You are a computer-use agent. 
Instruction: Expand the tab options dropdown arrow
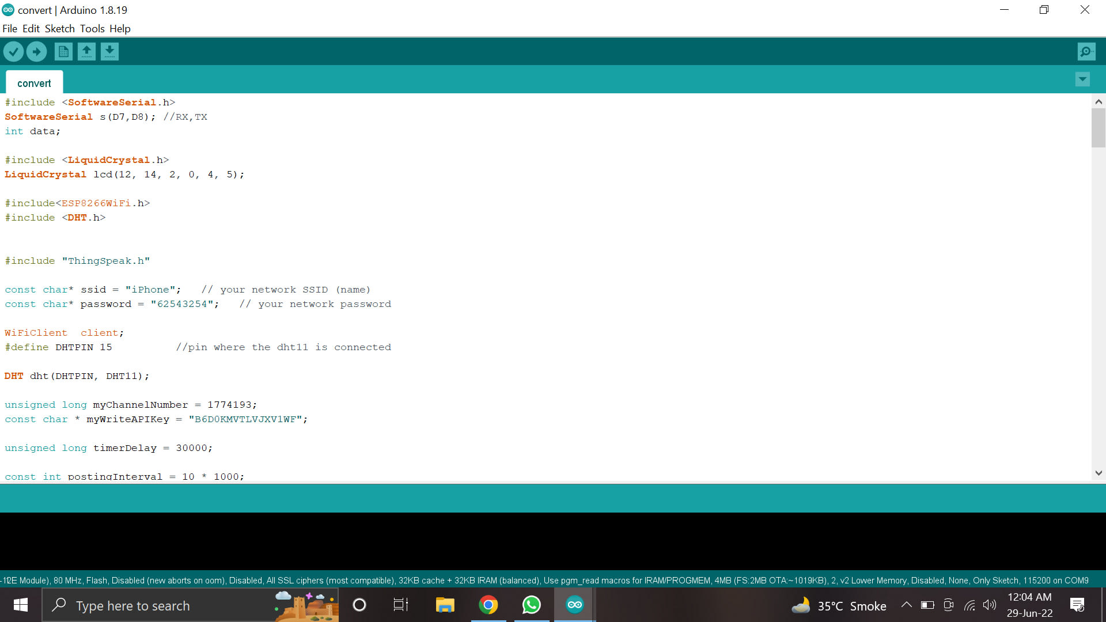pos(1082,79)
